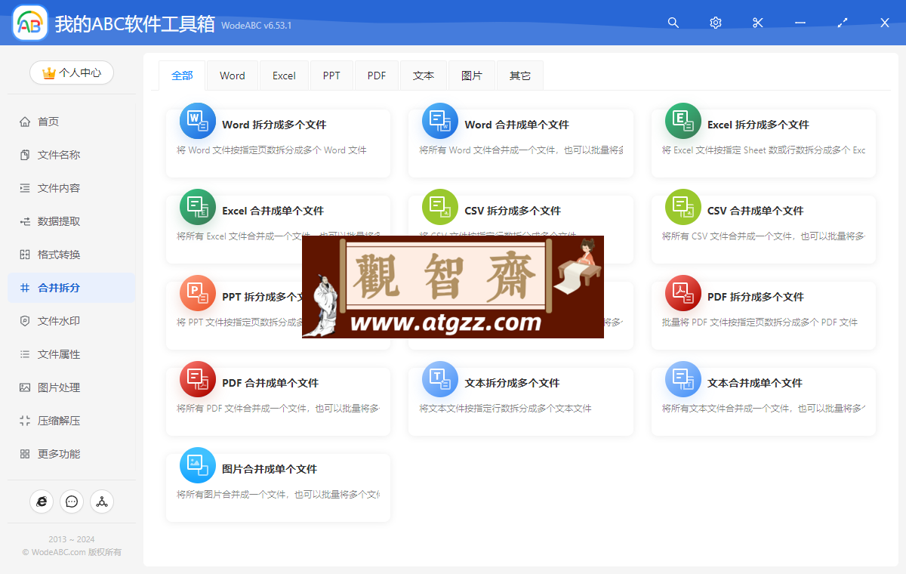Screen dimensions: 906x574
Task: Open the Word merge into single file icon
Action: point(440,121)
